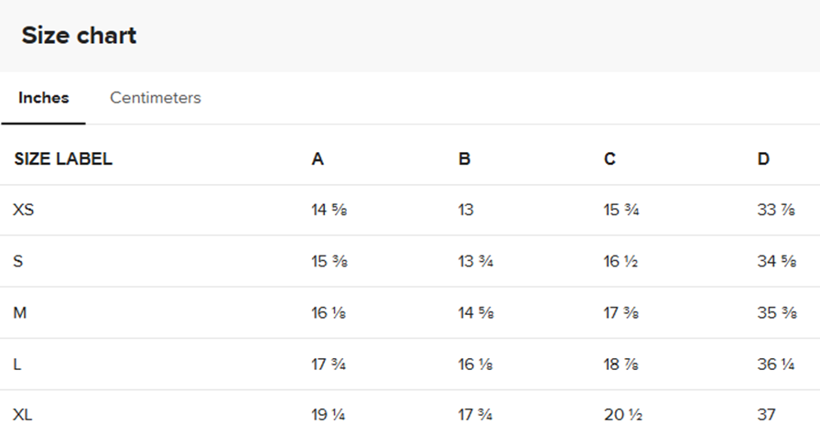Switch to the Centimeters tab
This screenshot has height=435, width=820.
pyautogui.click(x=156, y=98)
